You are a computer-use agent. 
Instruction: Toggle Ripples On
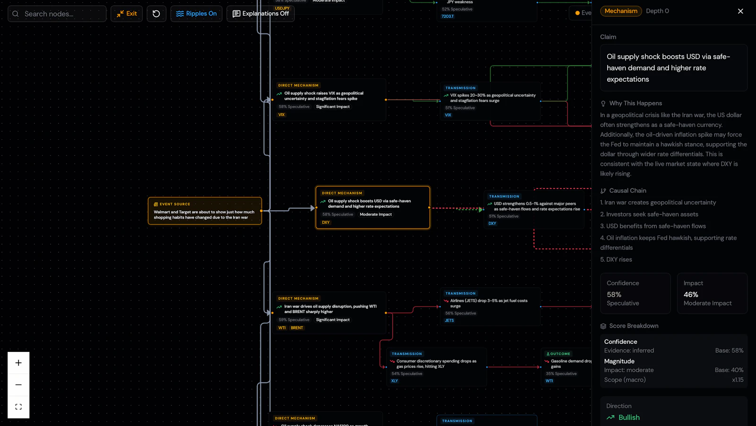[x=197, y=14]
